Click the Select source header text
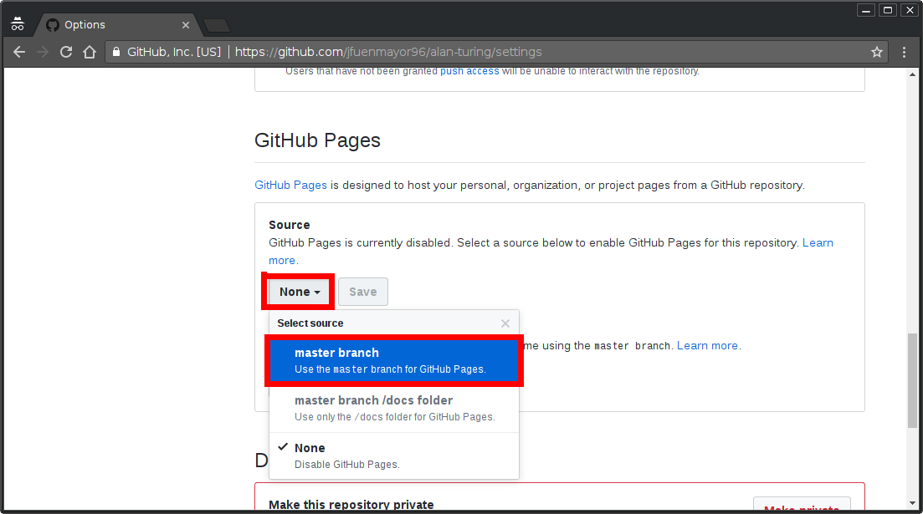The width and height of the screenshot is (923, 514). click(x=310, y=323)
